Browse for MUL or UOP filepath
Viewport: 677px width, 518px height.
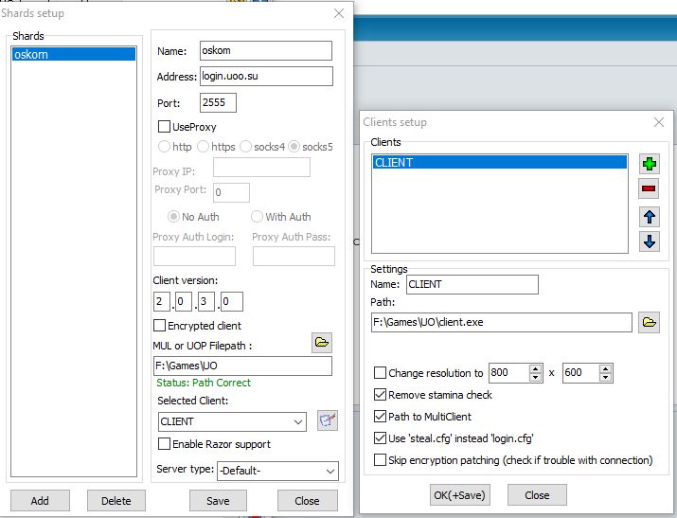pos(322,343)
